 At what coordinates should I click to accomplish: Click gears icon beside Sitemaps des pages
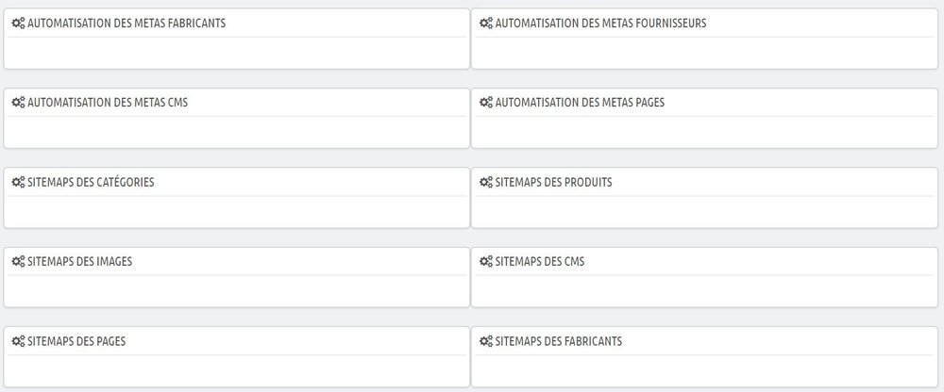[x=18, y=341]
